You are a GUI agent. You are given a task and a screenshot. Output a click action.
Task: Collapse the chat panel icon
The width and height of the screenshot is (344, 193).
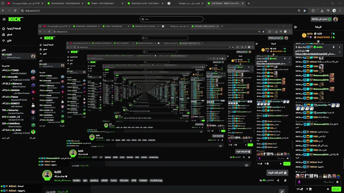(295, 27)
